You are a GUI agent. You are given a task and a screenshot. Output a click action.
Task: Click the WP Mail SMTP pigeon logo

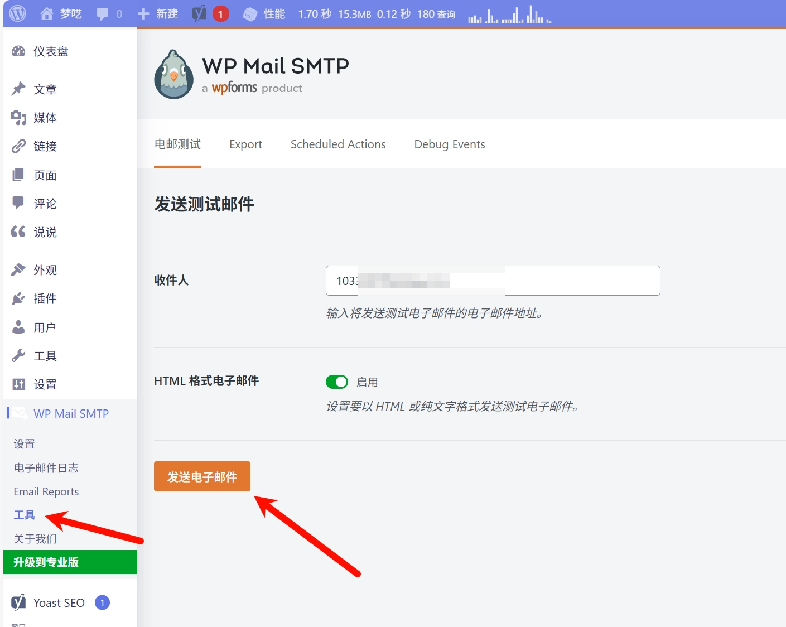(x=174, y=74)
